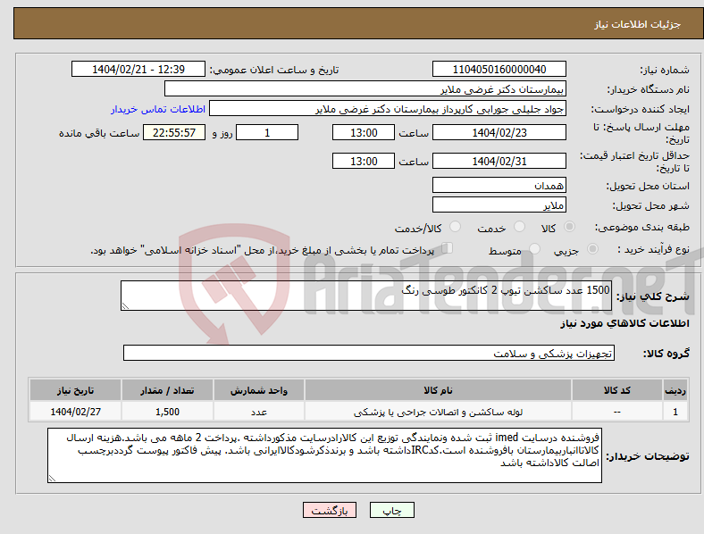
Task: Click the price validity time 13:00 field
Action: coord(364,161)
